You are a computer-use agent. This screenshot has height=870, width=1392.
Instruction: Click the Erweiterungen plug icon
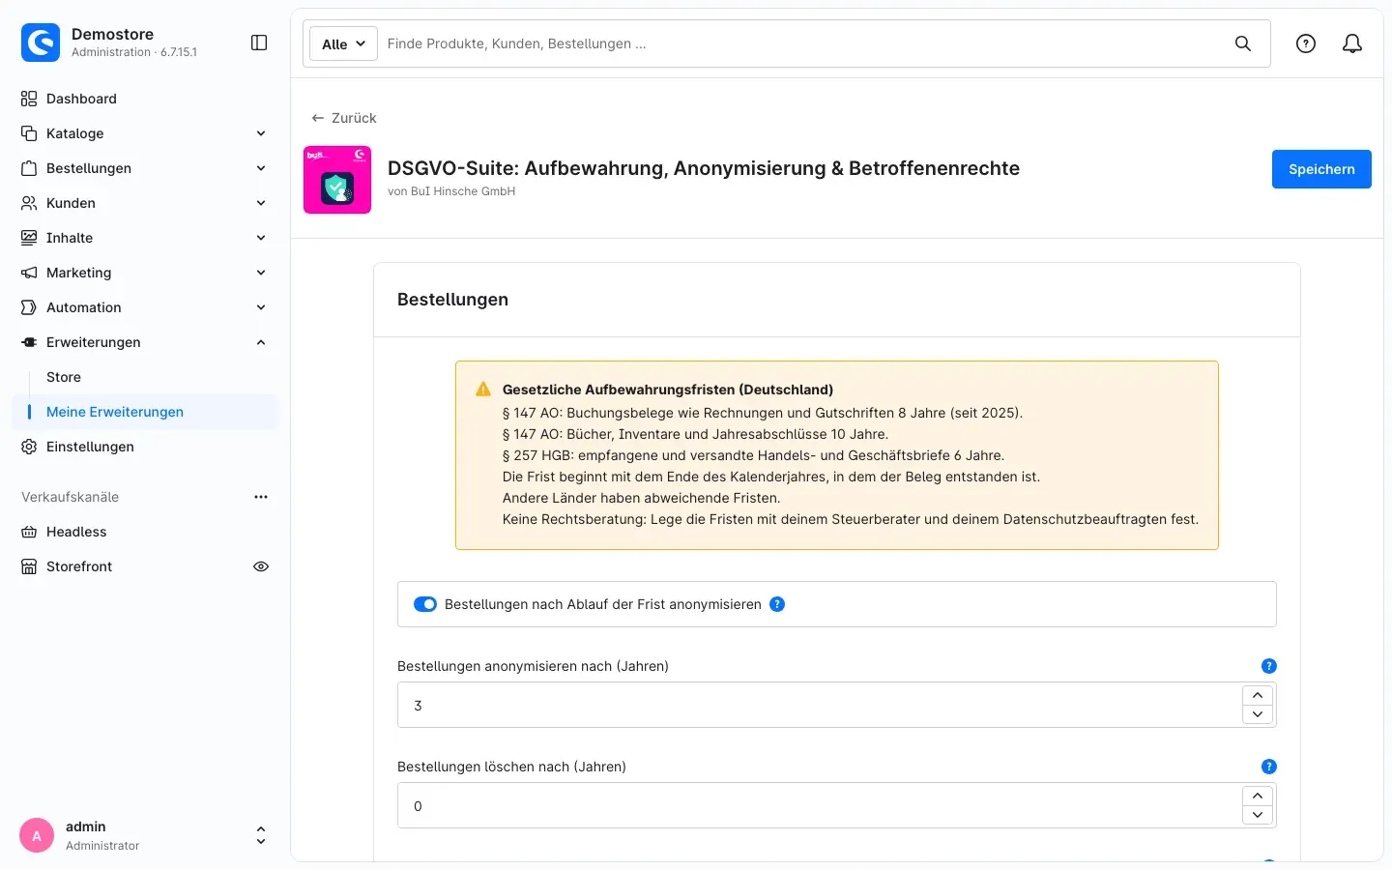pyautogui.click(x=29, y=342)
